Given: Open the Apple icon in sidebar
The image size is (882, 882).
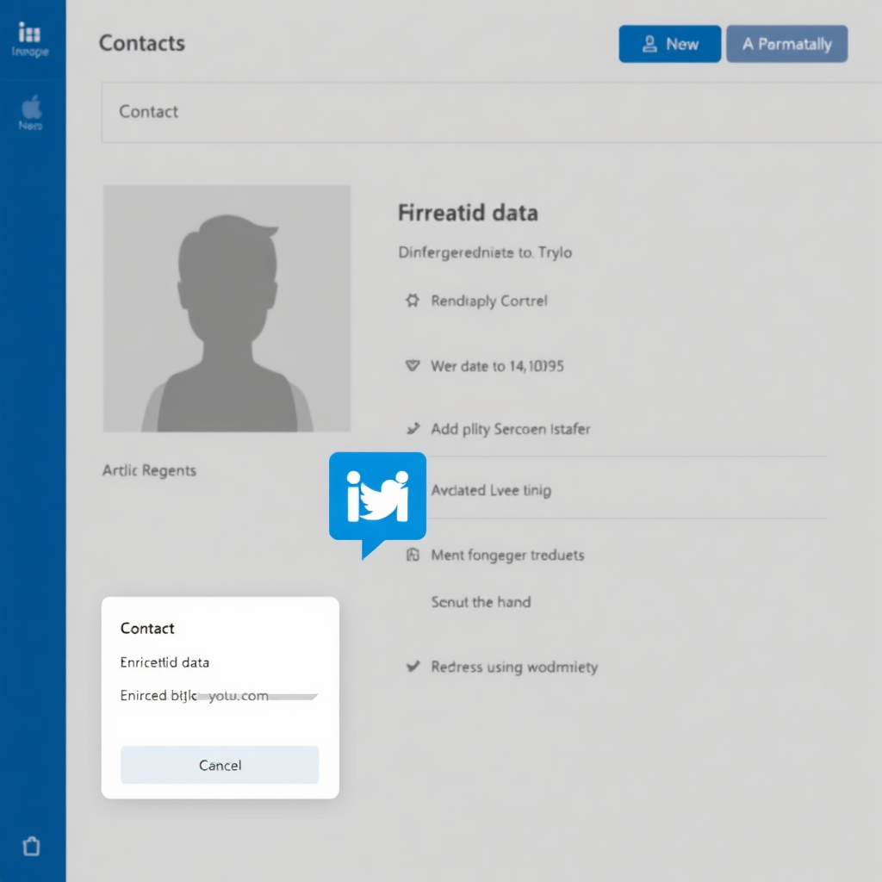Looking at the screenshot, I should click(x=31, y=108).
